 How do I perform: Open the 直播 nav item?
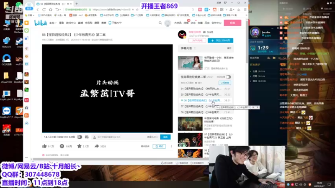click(x=80, y=23)
